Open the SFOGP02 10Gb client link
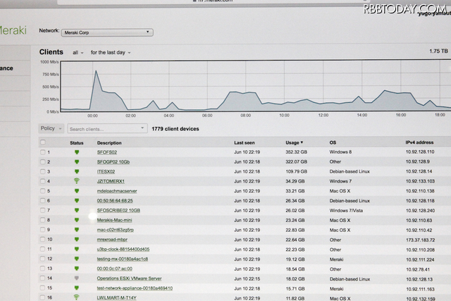This screenshot has height=301, width=451. (113, 162)
